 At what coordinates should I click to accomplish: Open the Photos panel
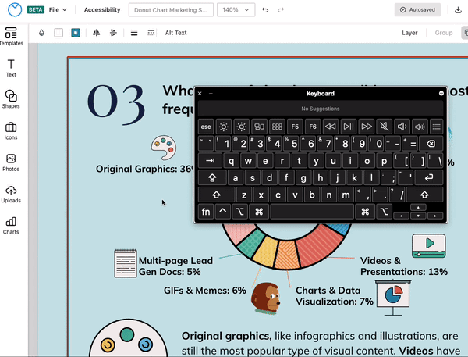pyautogui.click(x=11, y=162)
